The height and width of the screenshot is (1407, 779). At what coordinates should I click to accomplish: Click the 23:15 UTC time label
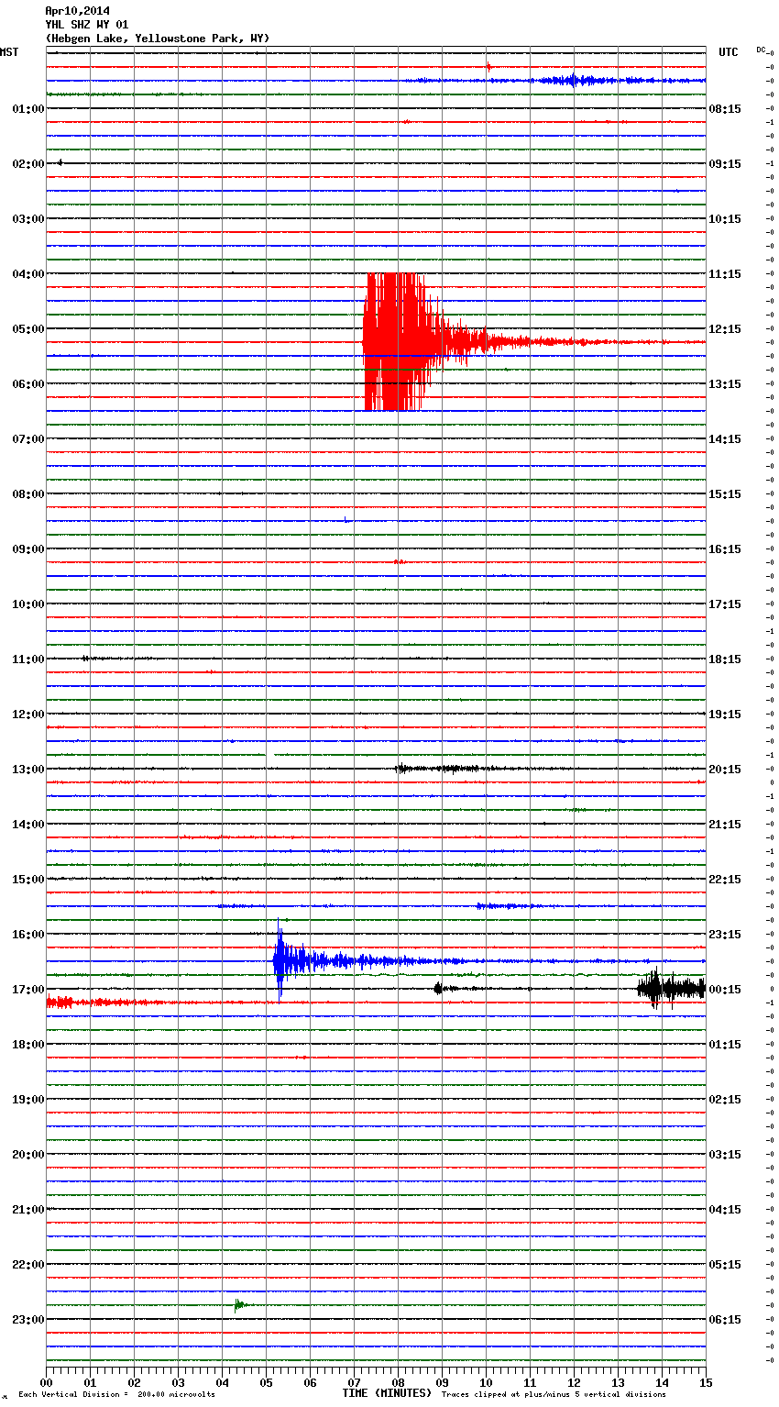click(x=725, y=935)
